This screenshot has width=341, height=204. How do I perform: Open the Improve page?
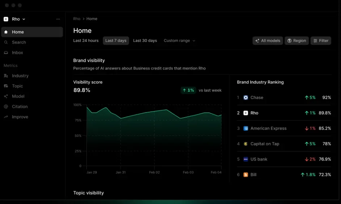[x=32, y=117]
